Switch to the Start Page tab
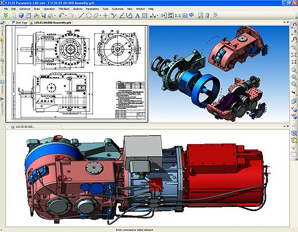This screenshot has width=298, height=232. click(20, 23)
